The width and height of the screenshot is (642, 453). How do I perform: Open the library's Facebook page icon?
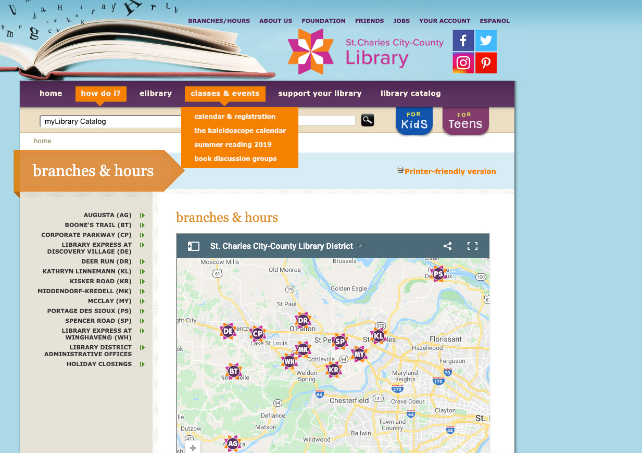pos(463,41)
